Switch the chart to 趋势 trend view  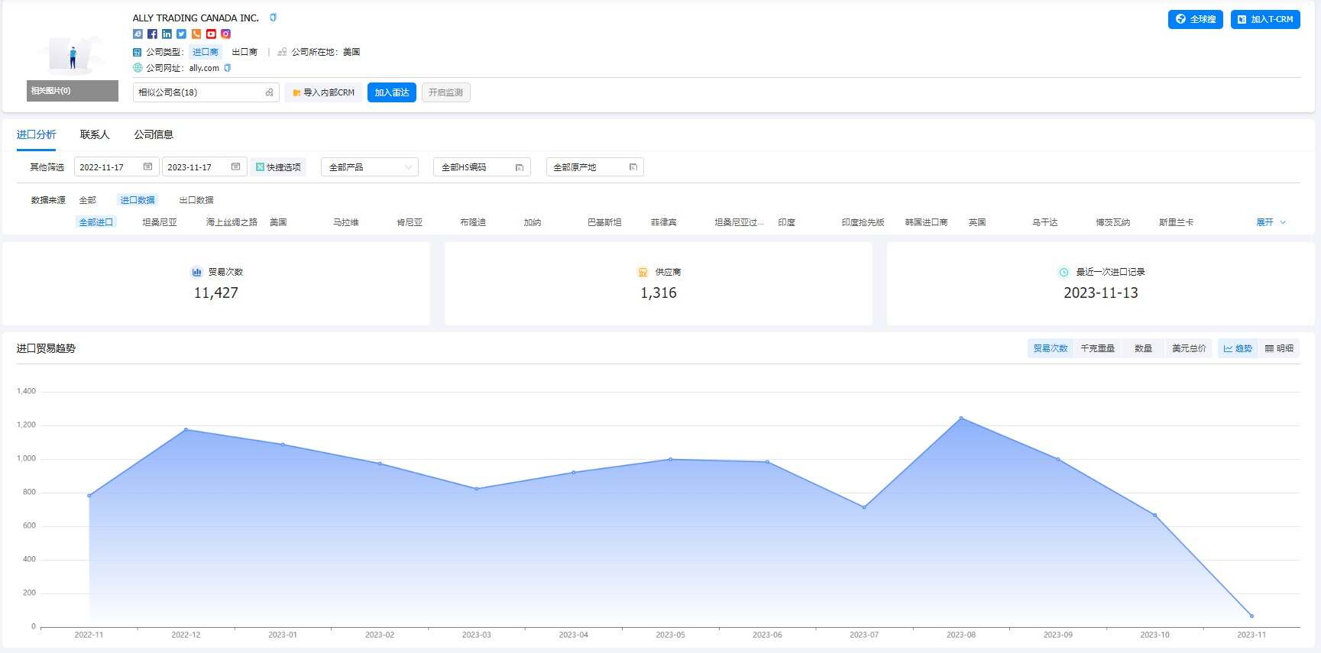click(x=1238, y=348)
